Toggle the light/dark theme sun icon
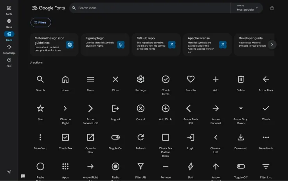This screenshot has height=181, width=288. pyautogui.click(x=9, y=172)
